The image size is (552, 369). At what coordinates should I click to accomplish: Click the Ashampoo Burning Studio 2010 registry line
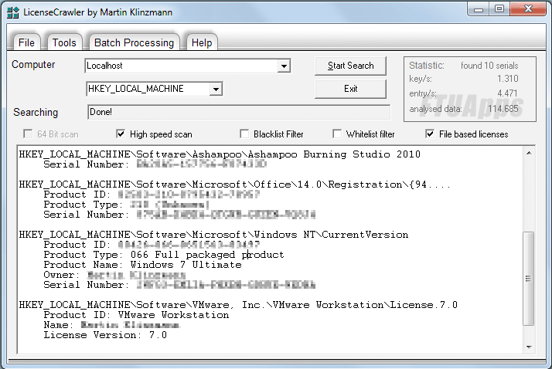pos(220,154)
